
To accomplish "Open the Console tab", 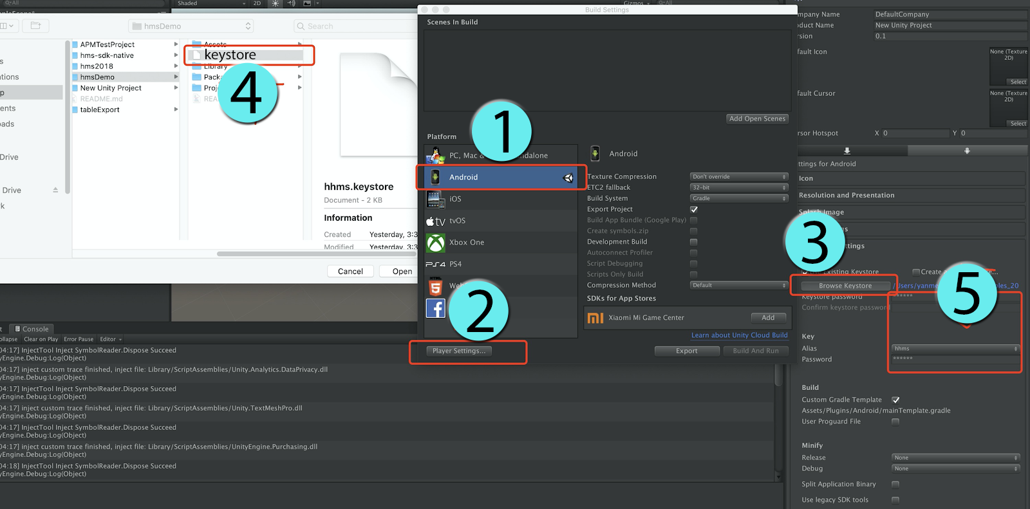I will click(x=32, y=329).
